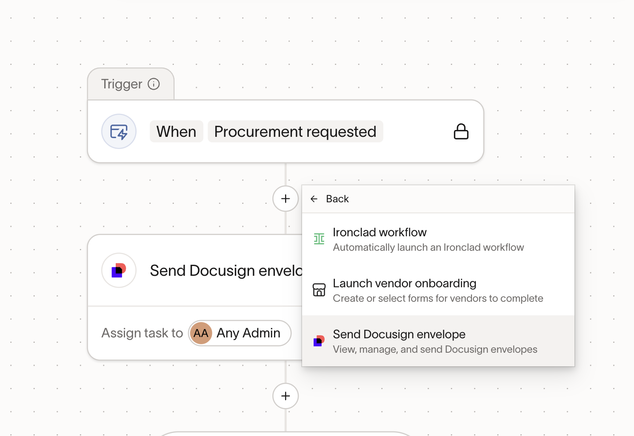
Task: Click the Ironclad logo icon
Action: click(x=319, y=239)
